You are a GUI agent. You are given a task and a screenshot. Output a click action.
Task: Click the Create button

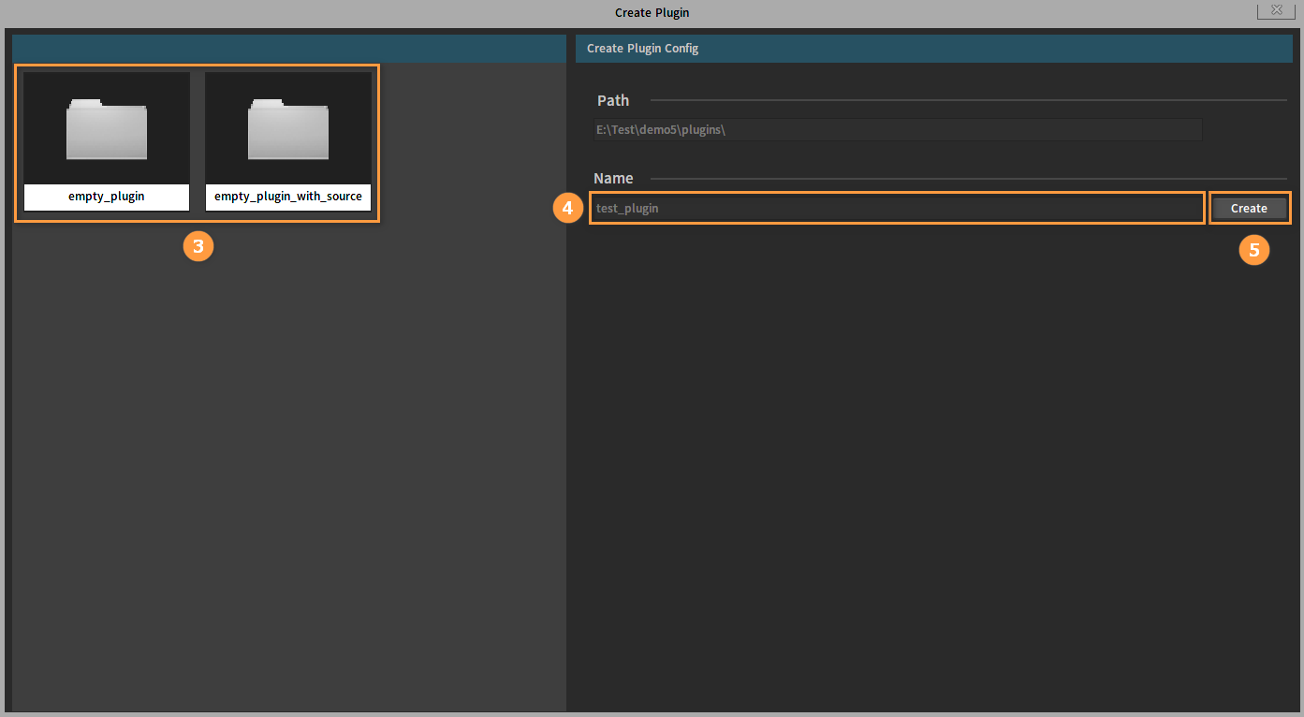1249,208
